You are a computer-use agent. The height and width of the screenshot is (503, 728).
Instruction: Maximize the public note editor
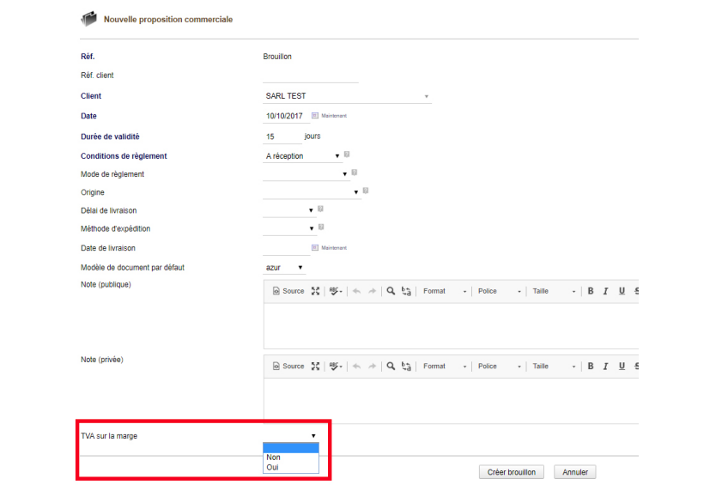[315, 291]
